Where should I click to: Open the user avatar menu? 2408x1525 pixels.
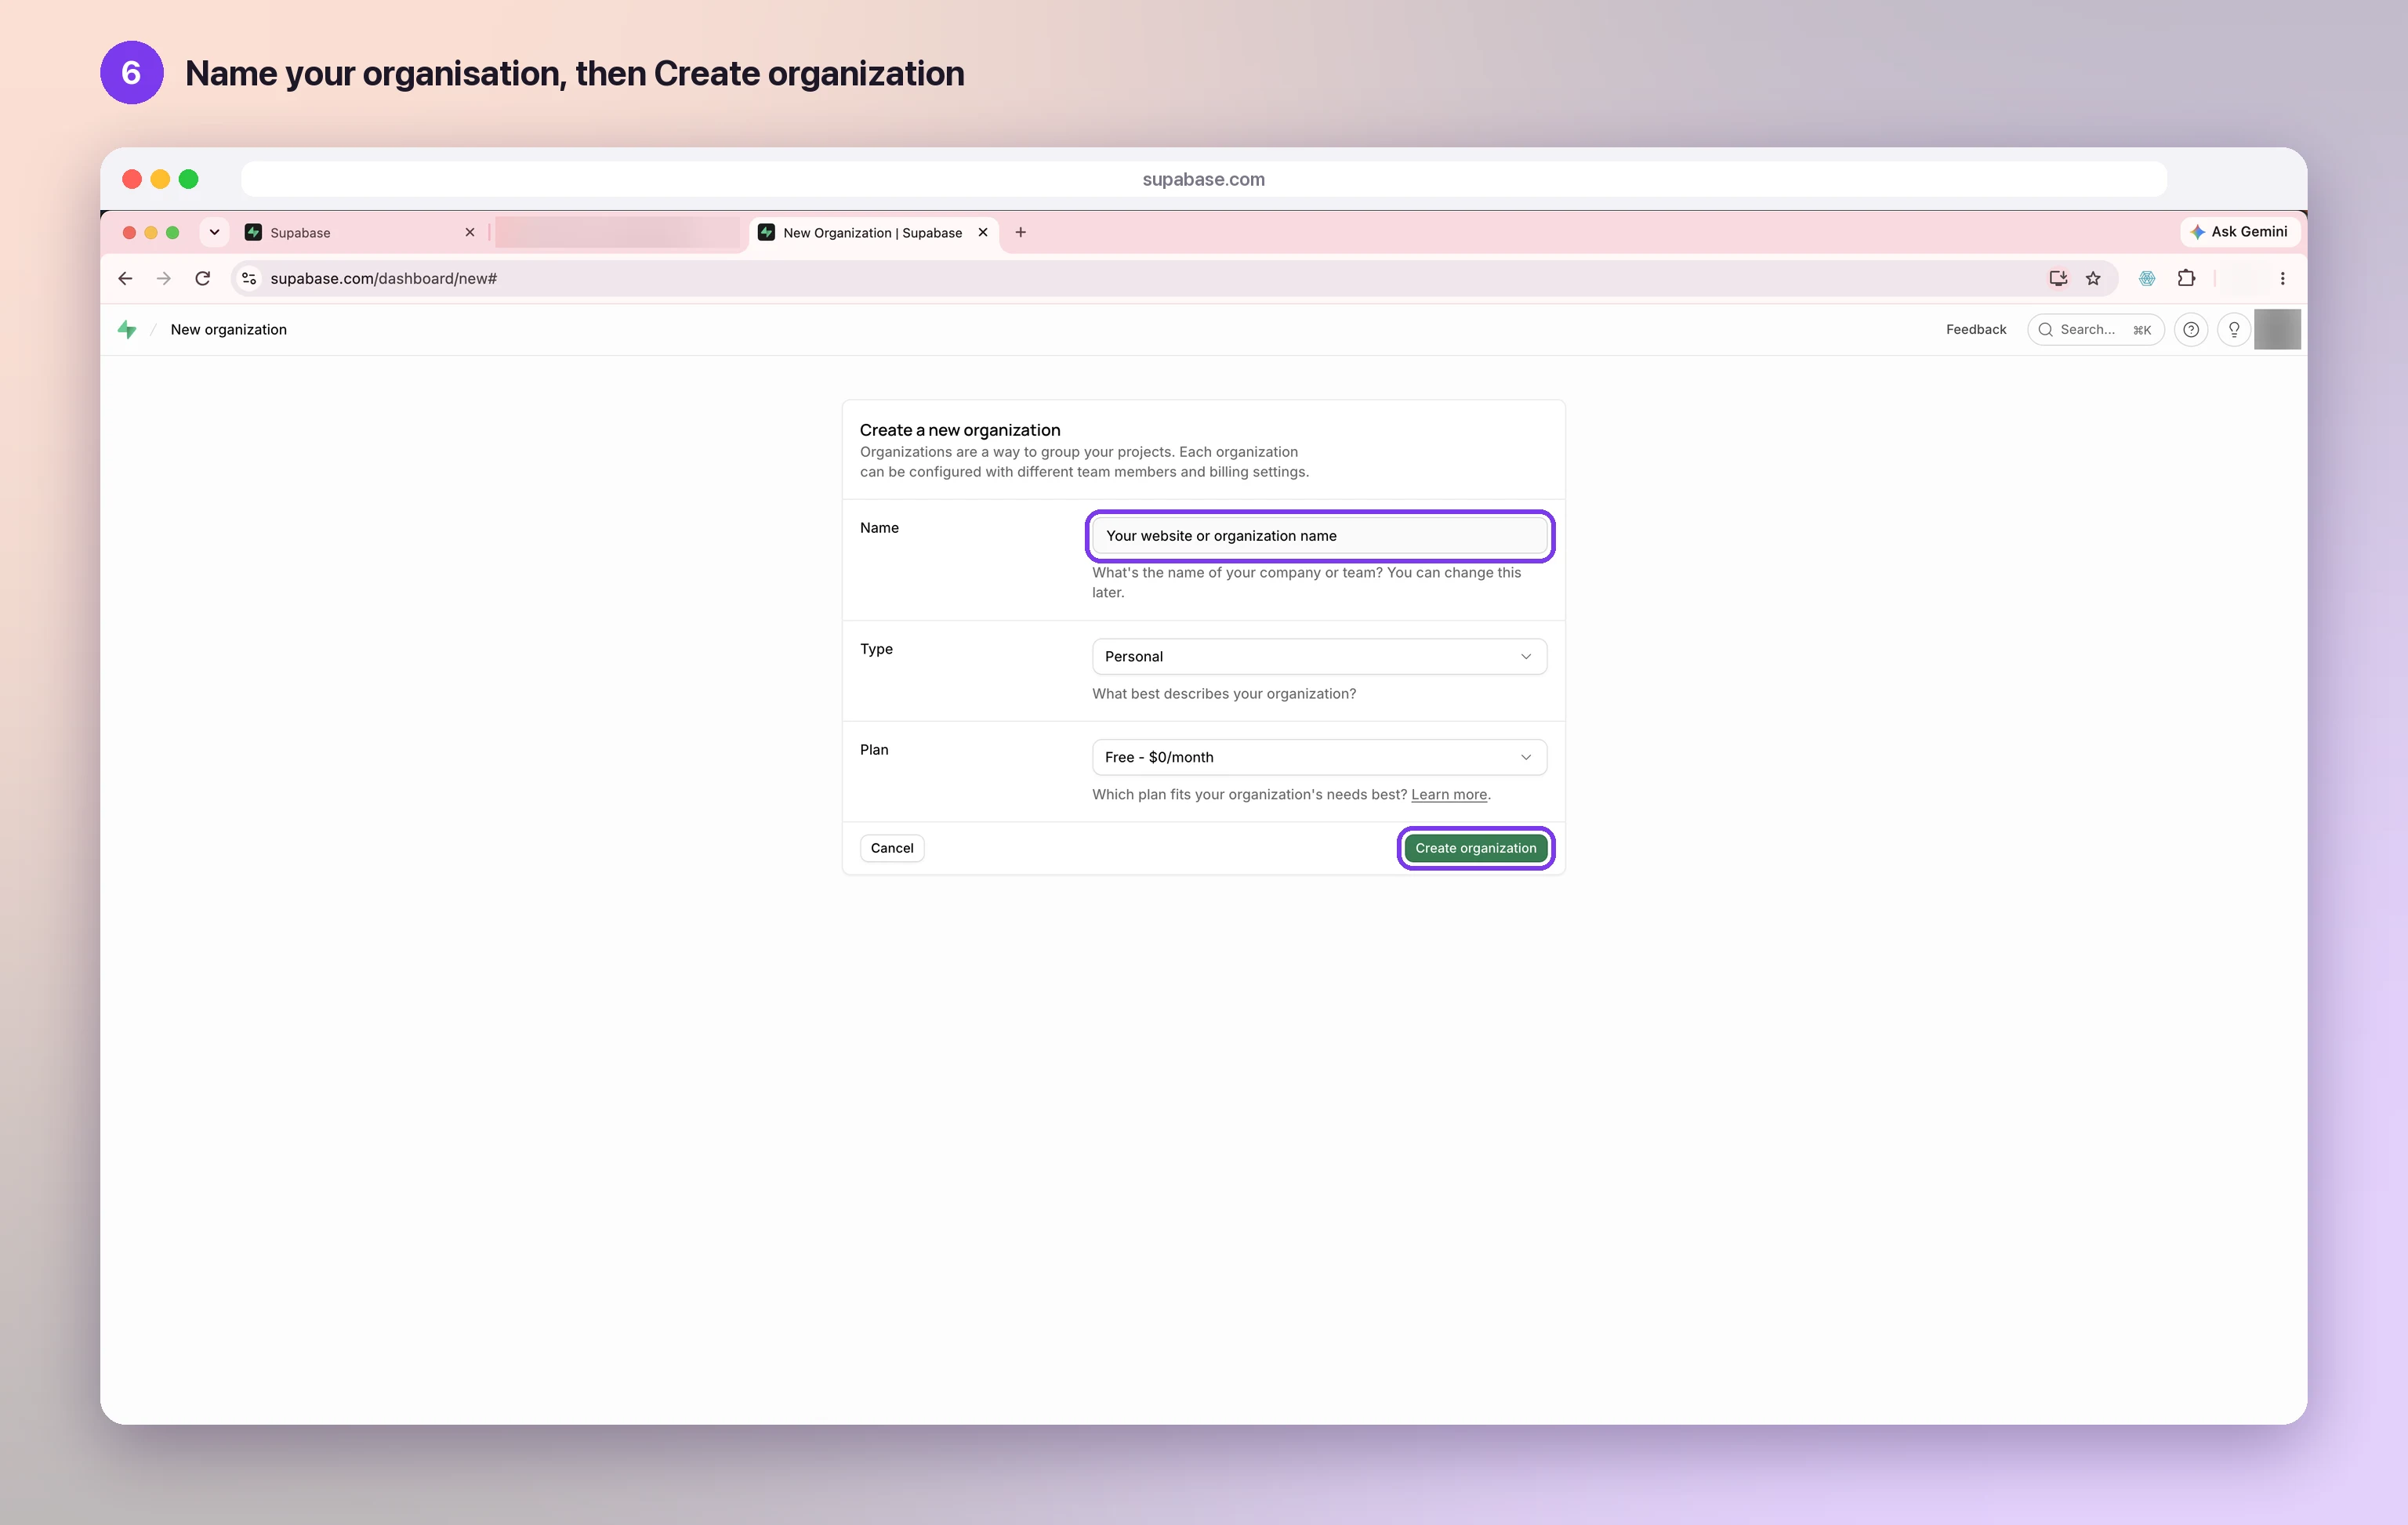pyautogui.click(x=2277, y=329)
